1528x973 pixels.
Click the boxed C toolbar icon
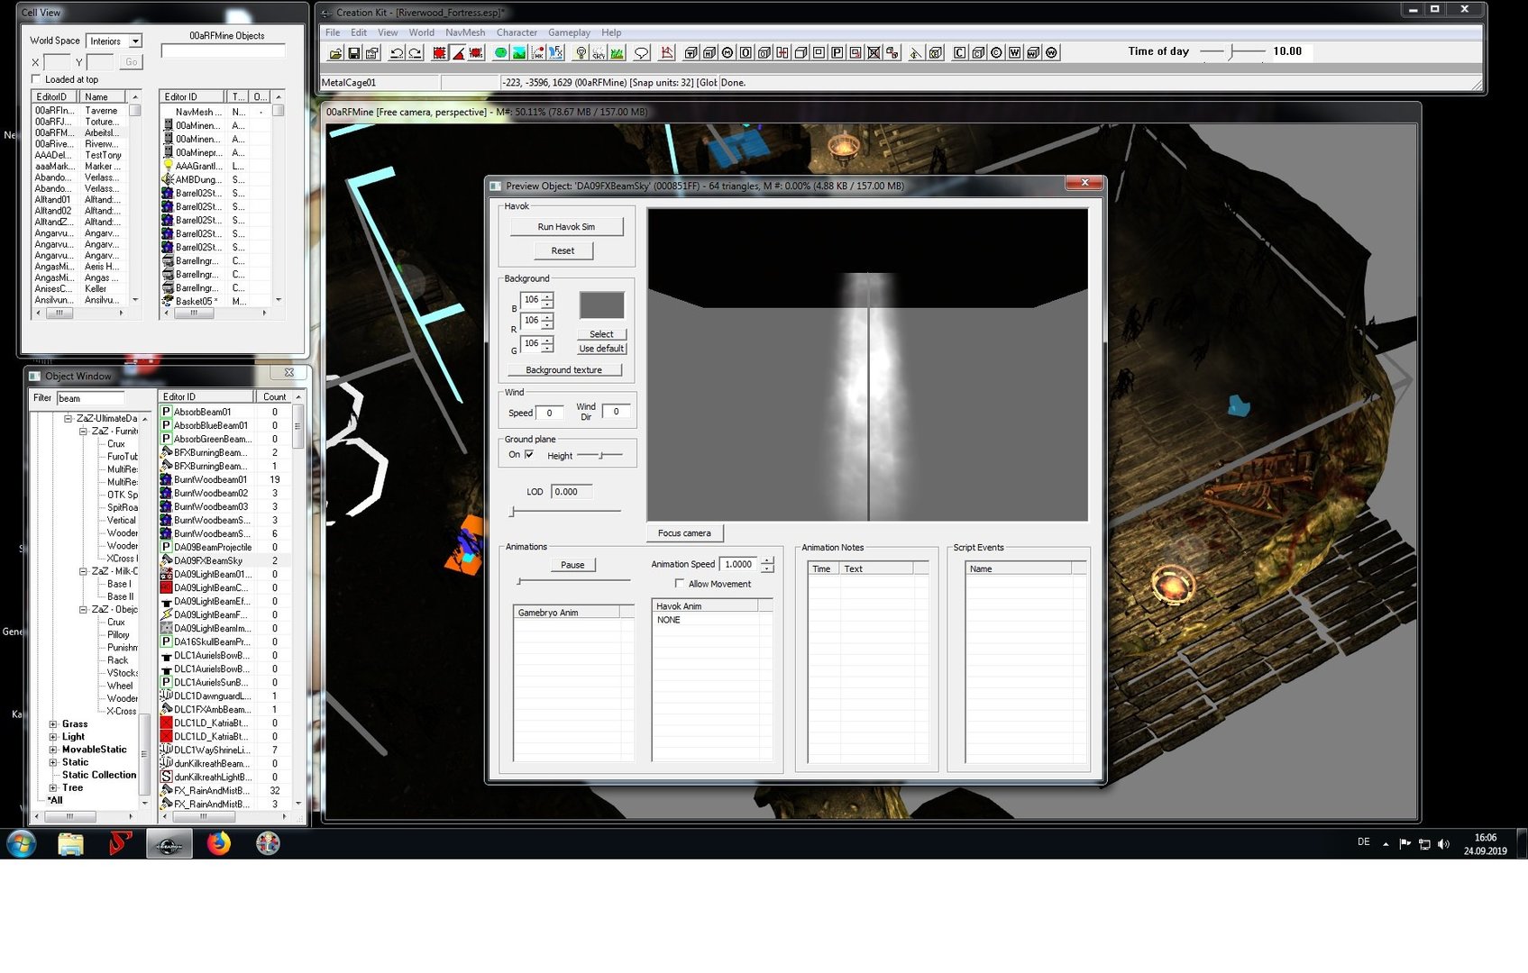tap(959, 53)
